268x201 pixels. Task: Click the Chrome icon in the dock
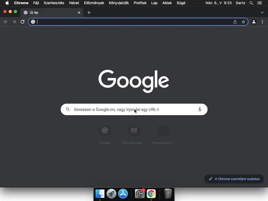pos(151,194)
